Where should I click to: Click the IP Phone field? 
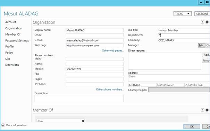coord(94,84)
